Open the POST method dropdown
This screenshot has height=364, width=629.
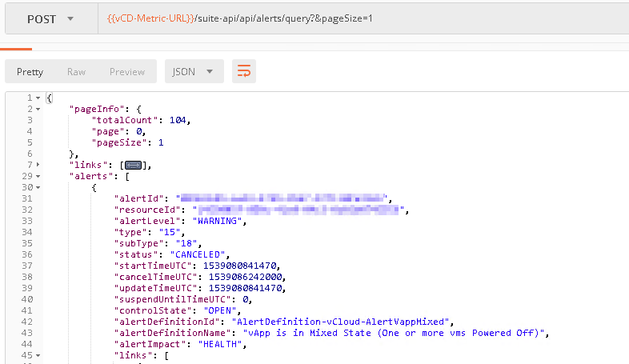pyautogui.click(x=50, y=18)
